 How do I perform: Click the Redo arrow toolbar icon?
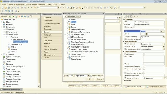31,8
